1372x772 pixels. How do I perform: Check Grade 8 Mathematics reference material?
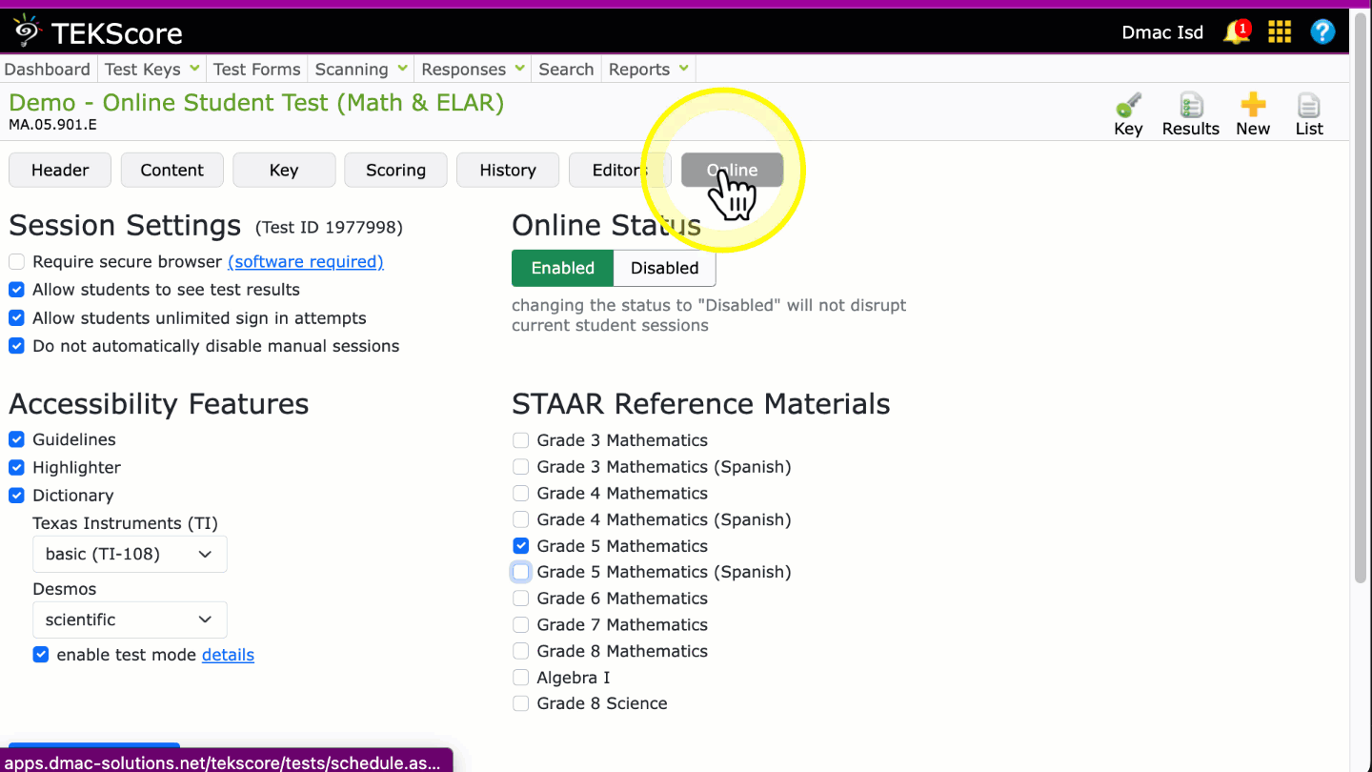[x=520, y=651]
